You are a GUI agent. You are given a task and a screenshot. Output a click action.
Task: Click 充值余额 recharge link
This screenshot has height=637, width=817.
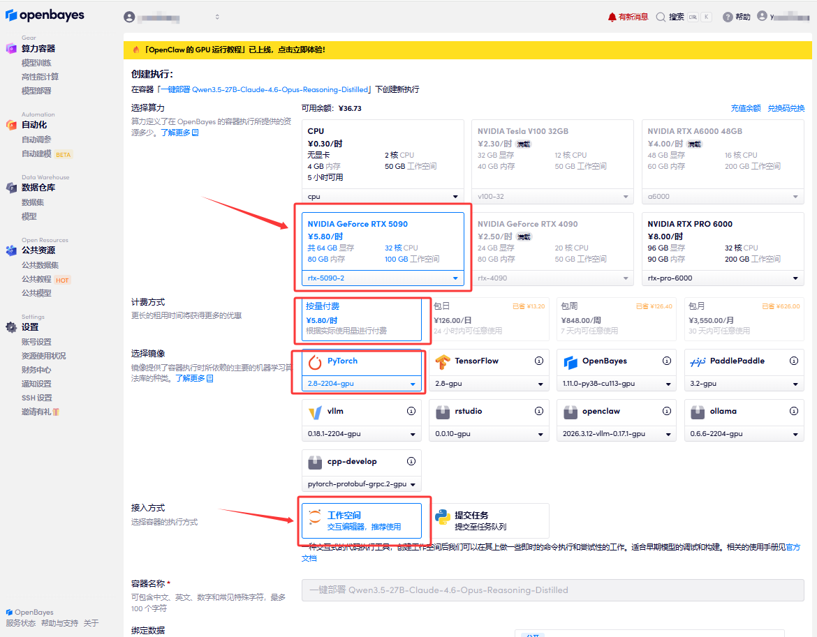click(x=746, y=108)
